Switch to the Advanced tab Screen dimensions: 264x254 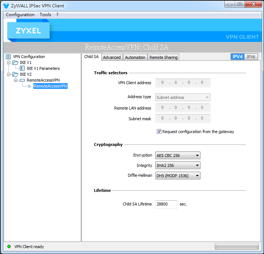(x=112, y=57)
